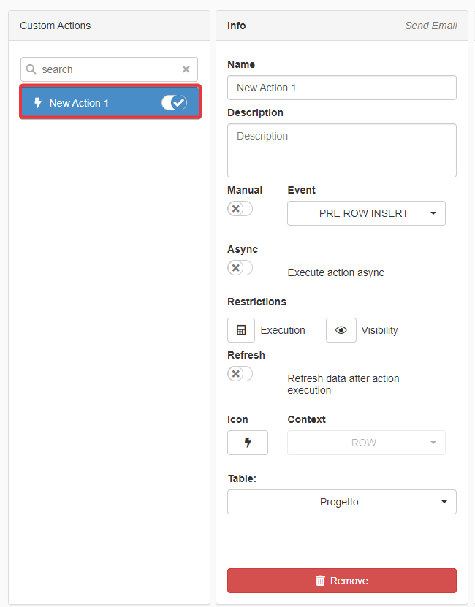475x607 pixels.
Task: Click the search magnifier icon
Action: tap(31, 69)
